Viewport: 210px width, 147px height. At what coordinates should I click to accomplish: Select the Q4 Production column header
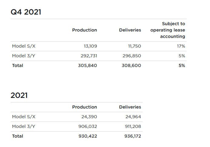[x=84, y=30]
